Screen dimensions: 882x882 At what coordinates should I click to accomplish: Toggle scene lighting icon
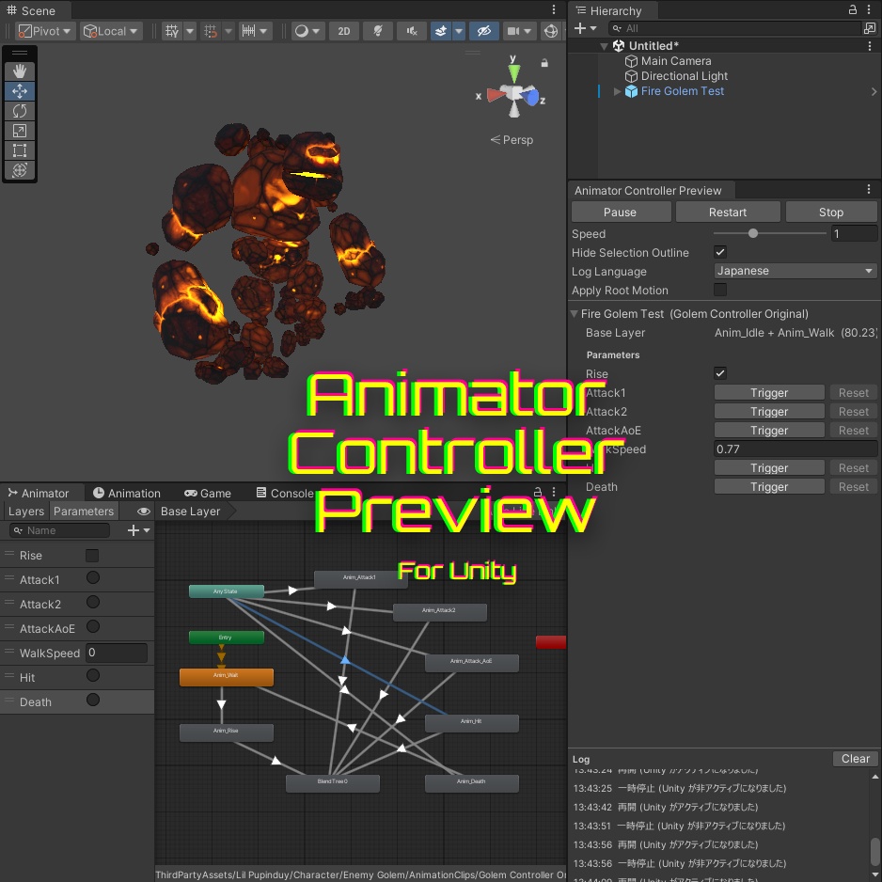coord(378,31)
